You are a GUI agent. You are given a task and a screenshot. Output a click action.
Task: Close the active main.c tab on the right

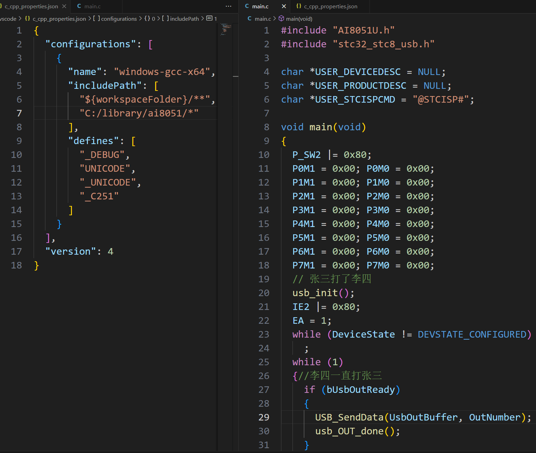[284, 6]
